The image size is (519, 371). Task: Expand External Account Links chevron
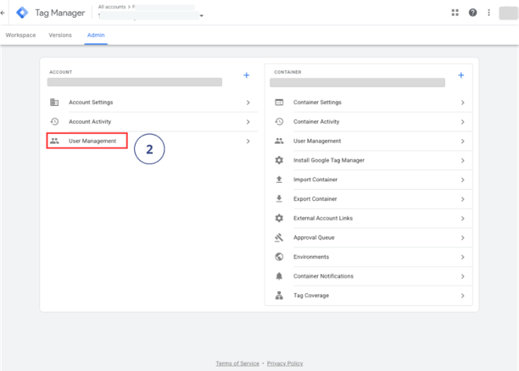(463, 219)
